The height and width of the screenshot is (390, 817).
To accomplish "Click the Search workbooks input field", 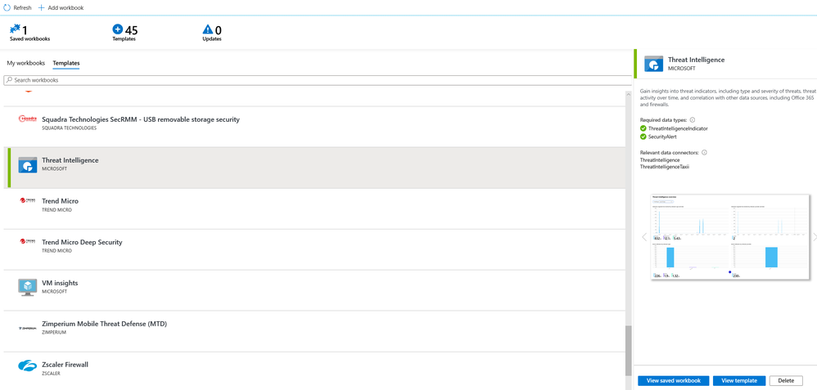I will tap(318, 80).
